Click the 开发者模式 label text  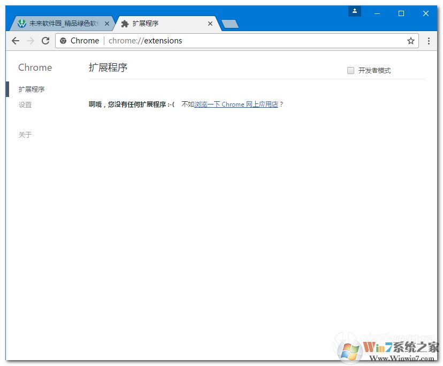(x=375, y=71)
